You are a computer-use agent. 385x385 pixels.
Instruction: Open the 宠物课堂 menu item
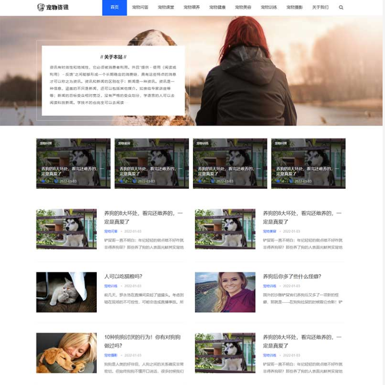coord(166,8)
